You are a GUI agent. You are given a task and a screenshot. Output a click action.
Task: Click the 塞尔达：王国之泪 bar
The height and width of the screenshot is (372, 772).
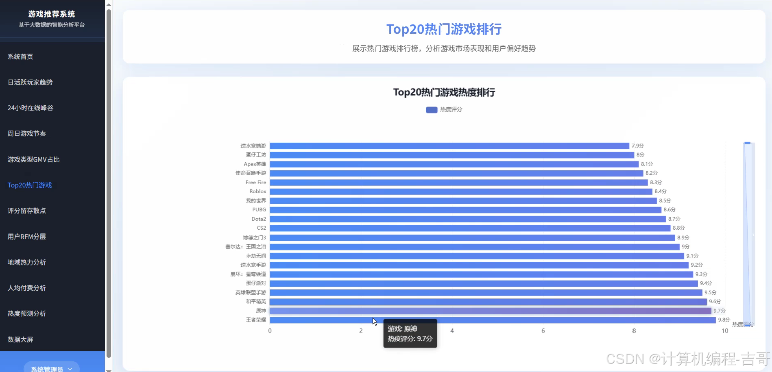(x=475, y=247)
